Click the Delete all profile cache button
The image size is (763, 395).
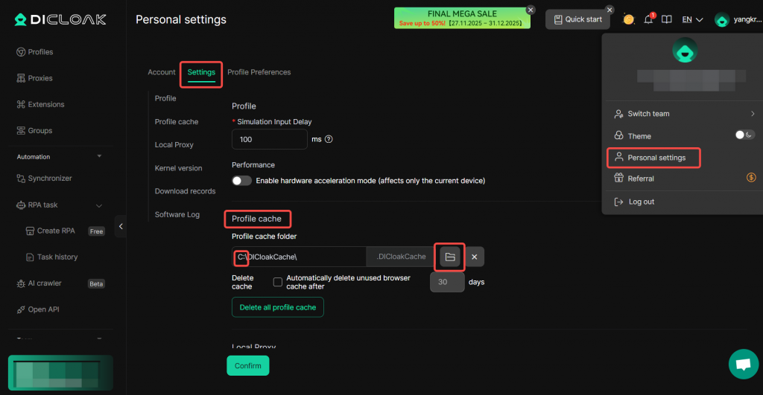click(x=278, y=307)
